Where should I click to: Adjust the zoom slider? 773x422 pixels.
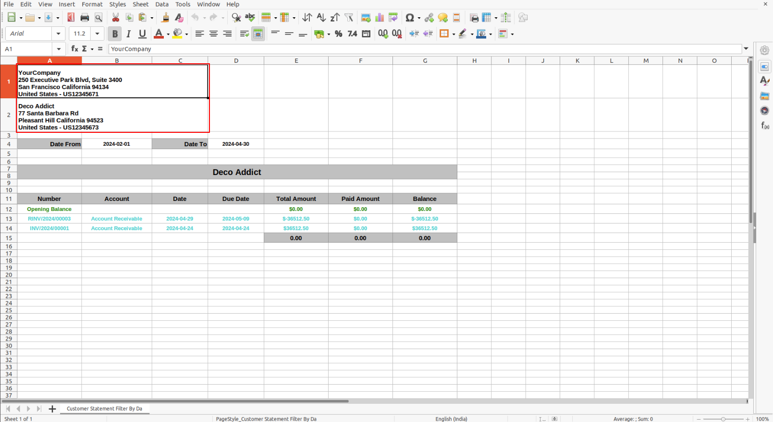click(723, 419)
